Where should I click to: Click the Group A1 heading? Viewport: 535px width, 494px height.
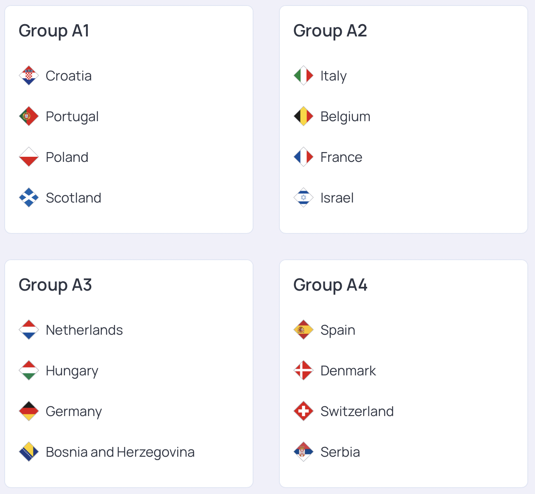tap(54, 31)
